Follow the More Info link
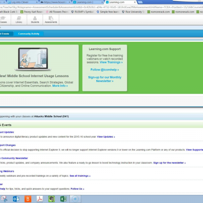The width and height of the screenshot is (203, 203). (60, 86)
